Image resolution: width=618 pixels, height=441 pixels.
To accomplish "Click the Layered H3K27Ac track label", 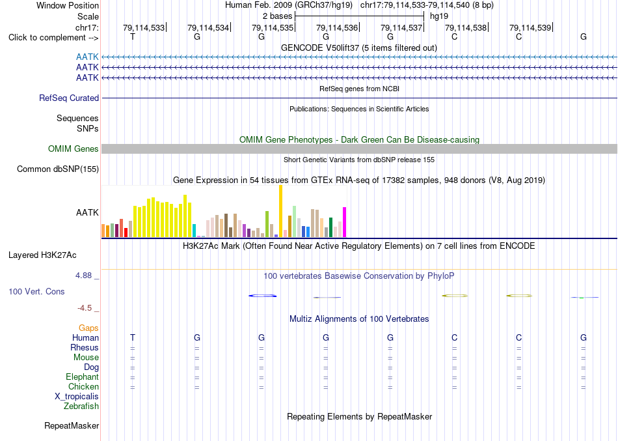I will [x=42, y=255].
